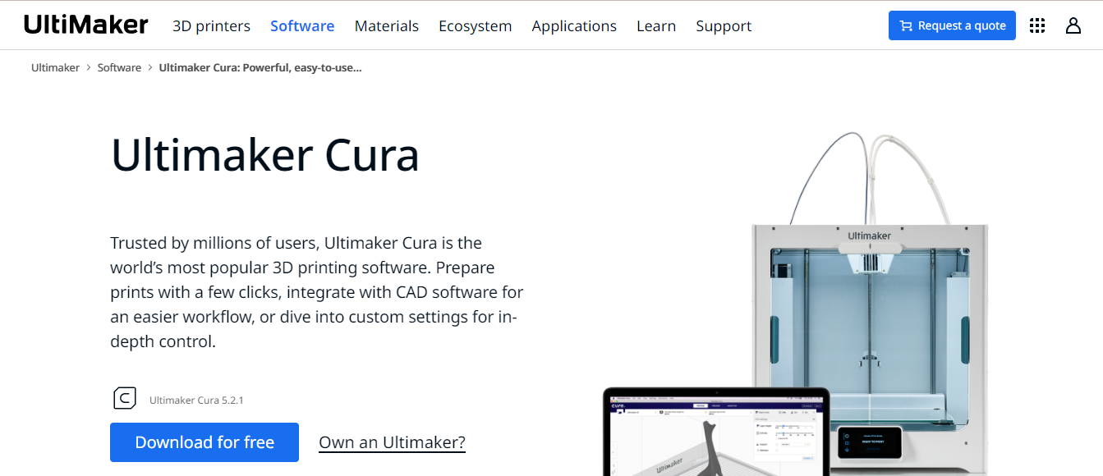1103x476 pixels.
Task: Go to Ultimaker breadcrumb link
Action: click(55, 67)
